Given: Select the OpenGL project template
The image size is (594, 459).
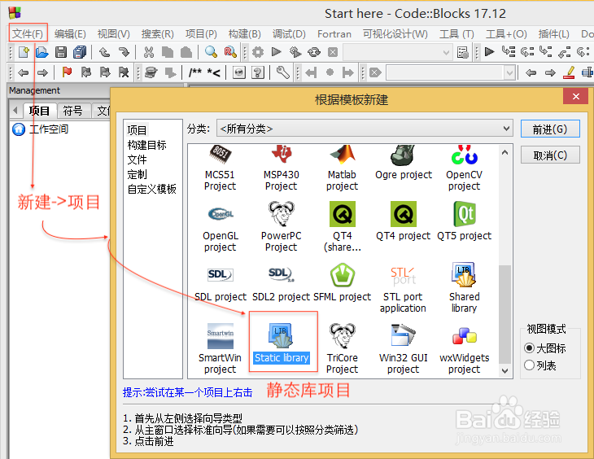Looking at the screenshot, I should (x=220, y=227).
